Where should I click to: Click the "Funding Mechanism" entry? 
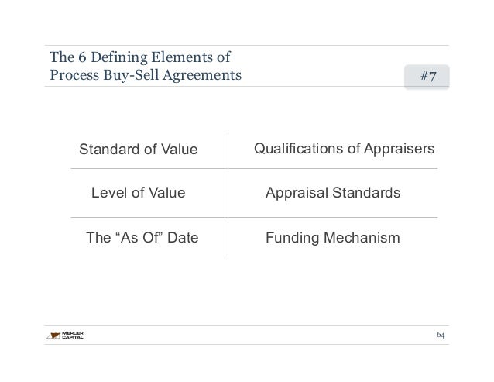(x=333, y=238)
